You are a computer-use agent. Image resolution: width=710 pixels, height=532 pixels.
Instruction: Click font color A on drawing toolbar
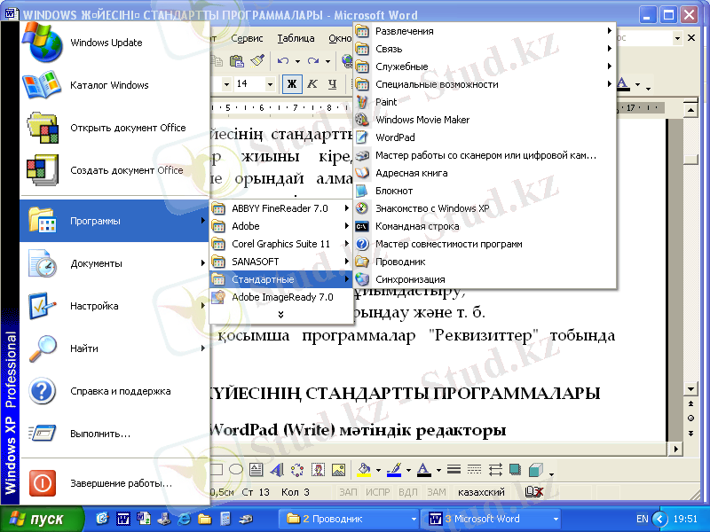424,470
